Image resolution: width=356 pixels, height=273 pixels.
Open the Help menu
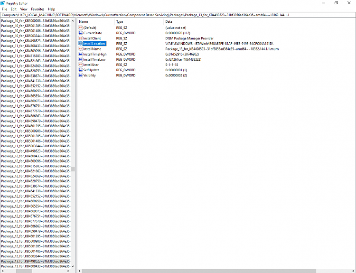point(52,9)
